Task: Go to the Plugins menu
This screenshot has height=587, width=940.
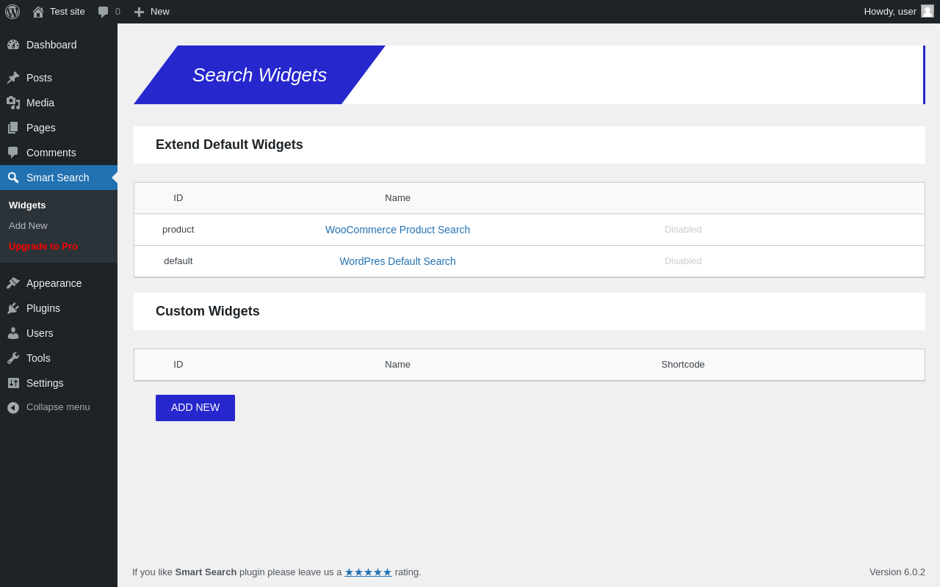Action: (59, 308)
